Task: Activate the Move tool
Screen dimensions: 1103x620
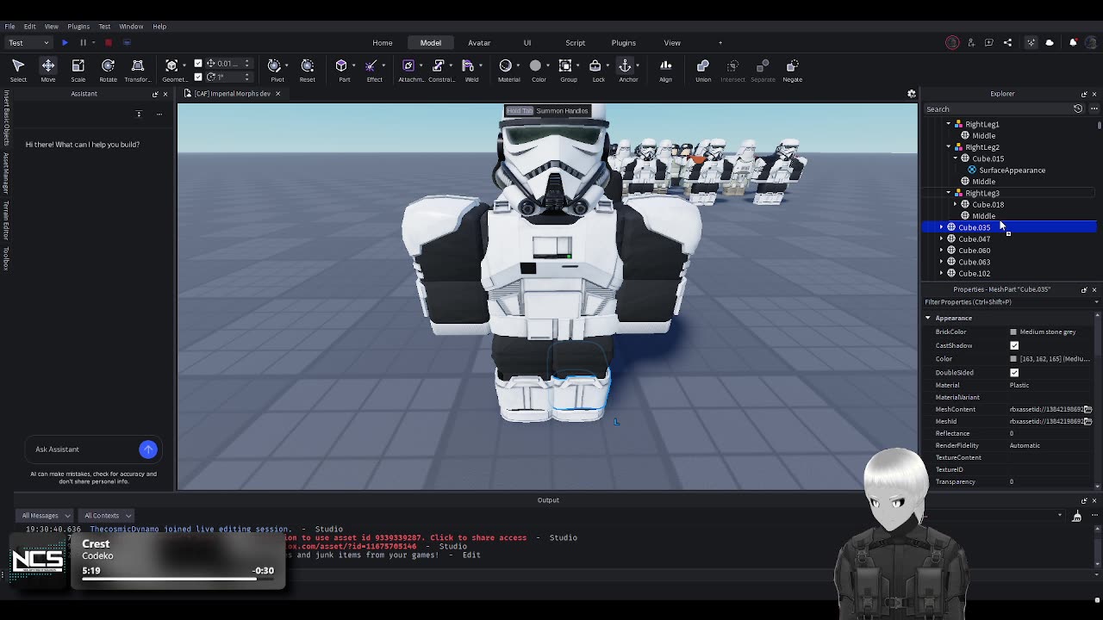Action: point(48,71)
